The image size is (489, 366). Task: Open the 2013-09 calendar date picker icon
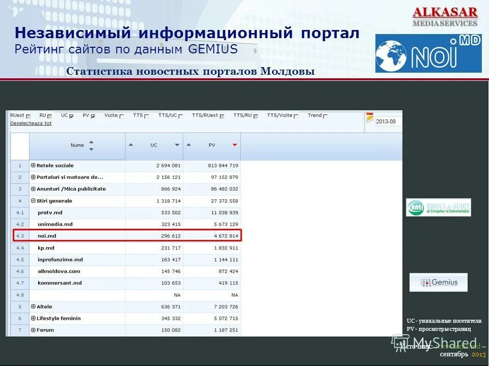tap(369, 117)
